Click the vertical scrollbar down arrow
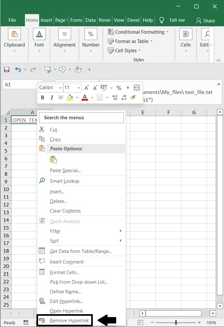 click(220, 306)
